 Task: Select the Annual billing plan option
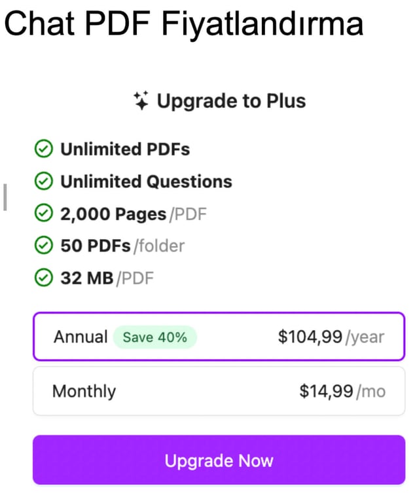(x=219, y=337)
